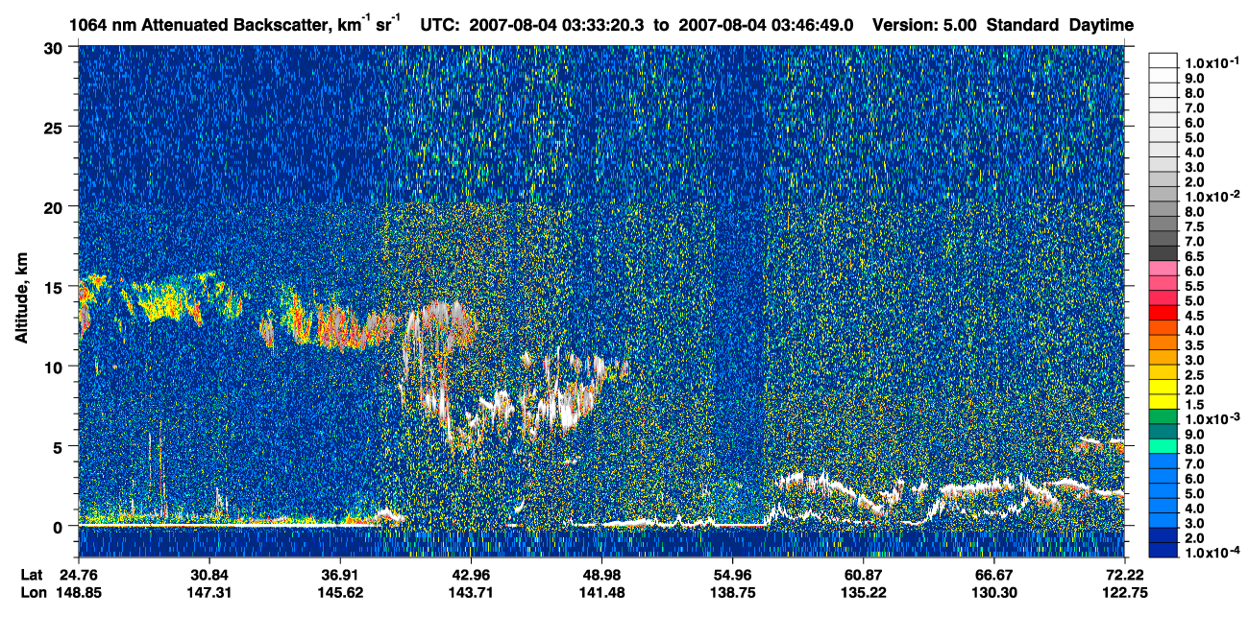Screen dimensions: 1249x640
Task: Click longitude value '143.71'
Action: tap(471, 591)
